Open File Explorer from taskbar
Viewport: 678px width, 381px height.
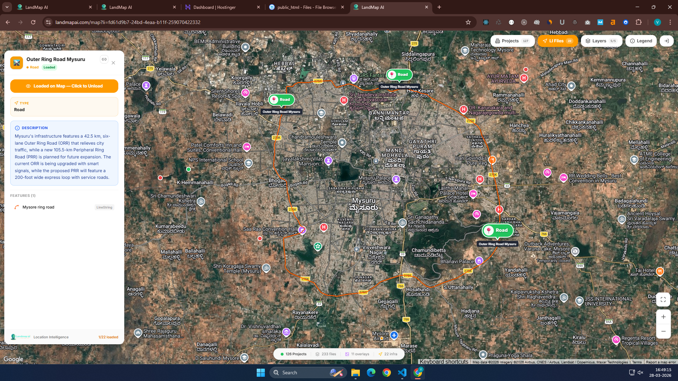(356, 373)
